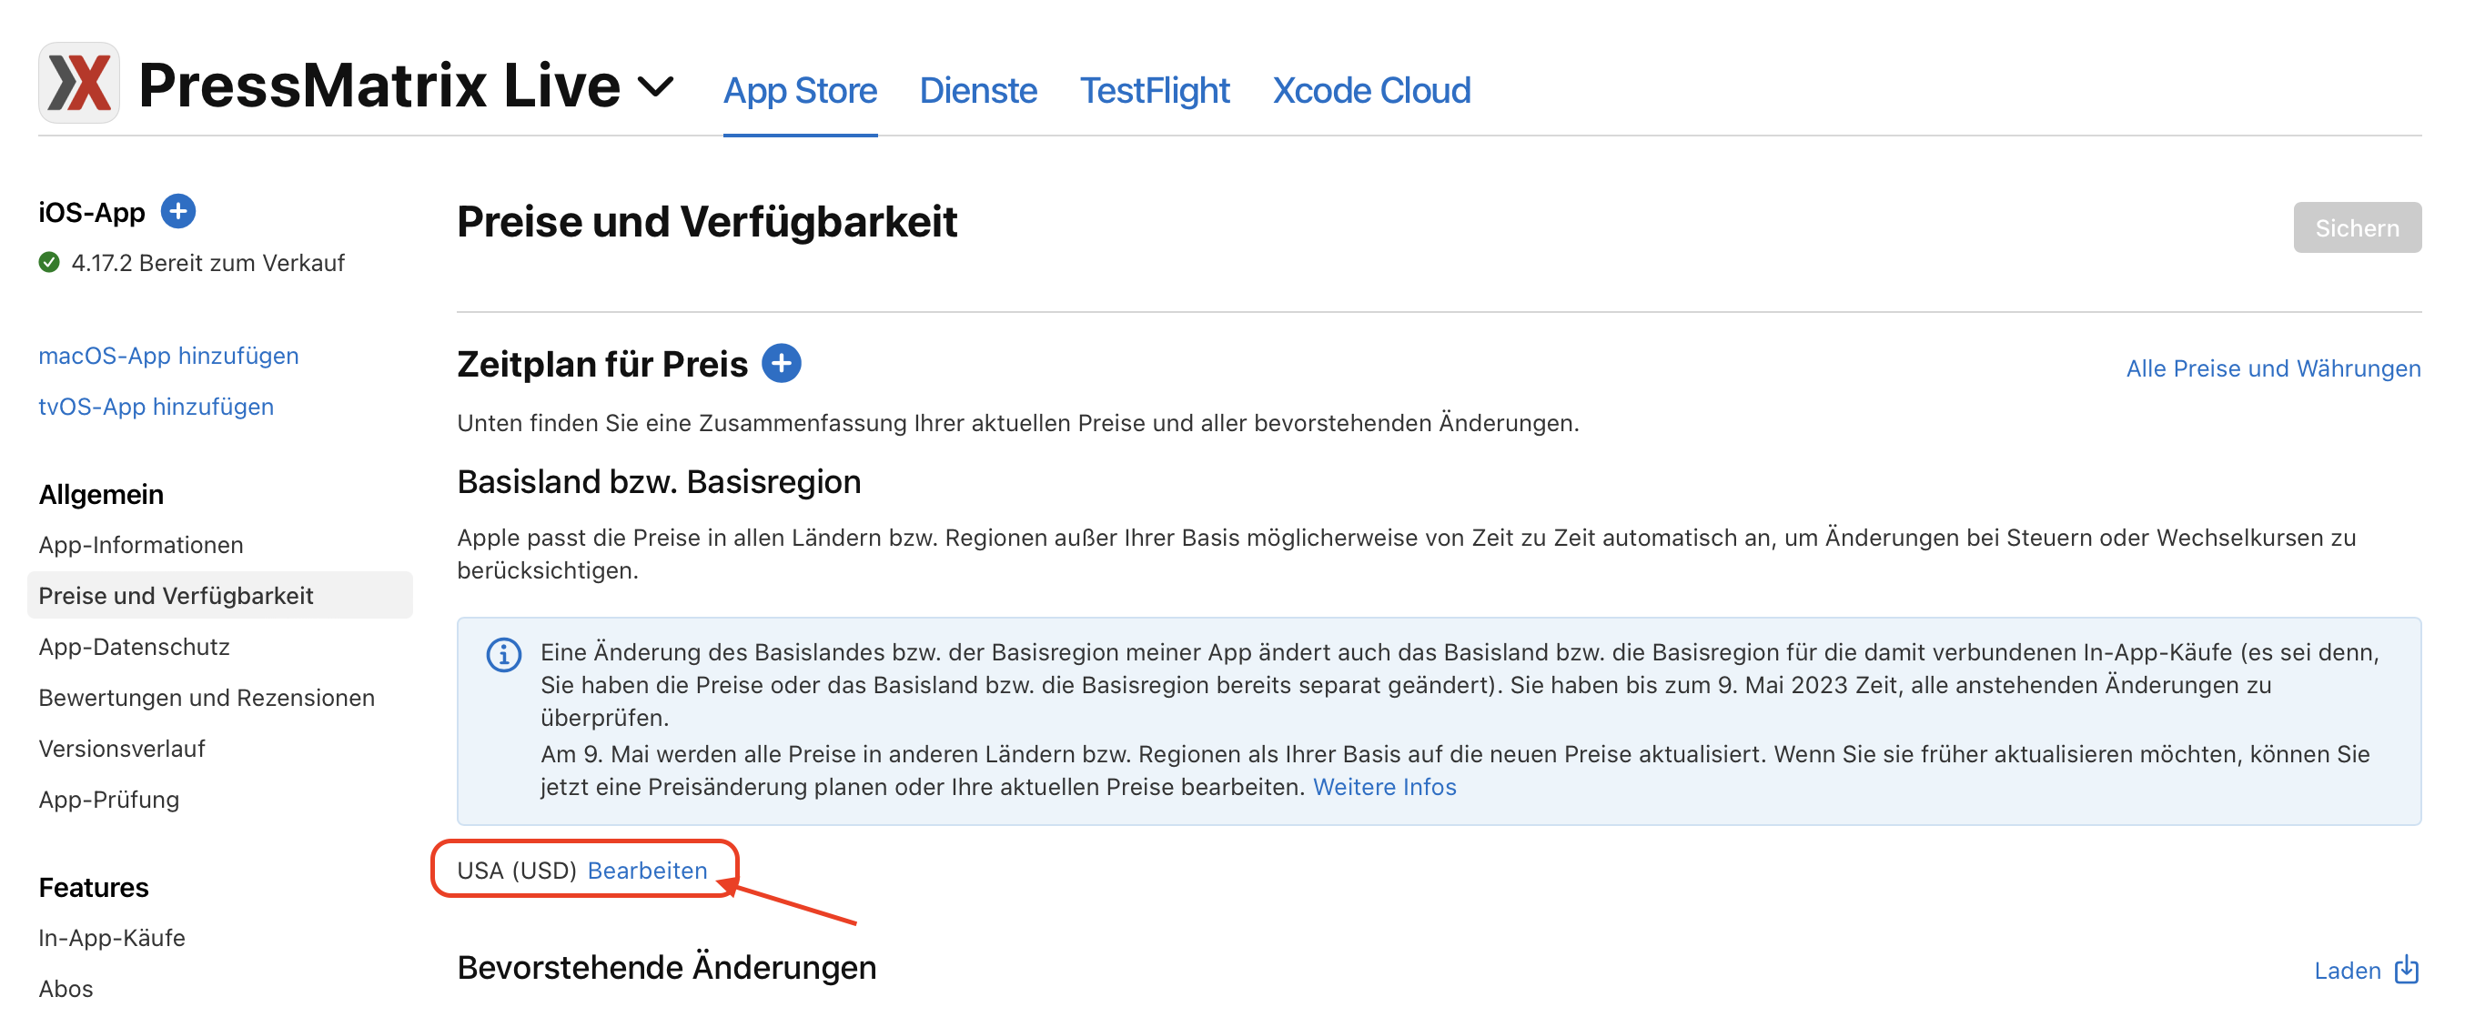Screen dimensions: 2475x1017
Task: Click the Sichern button
Action: pos(2357,227)
